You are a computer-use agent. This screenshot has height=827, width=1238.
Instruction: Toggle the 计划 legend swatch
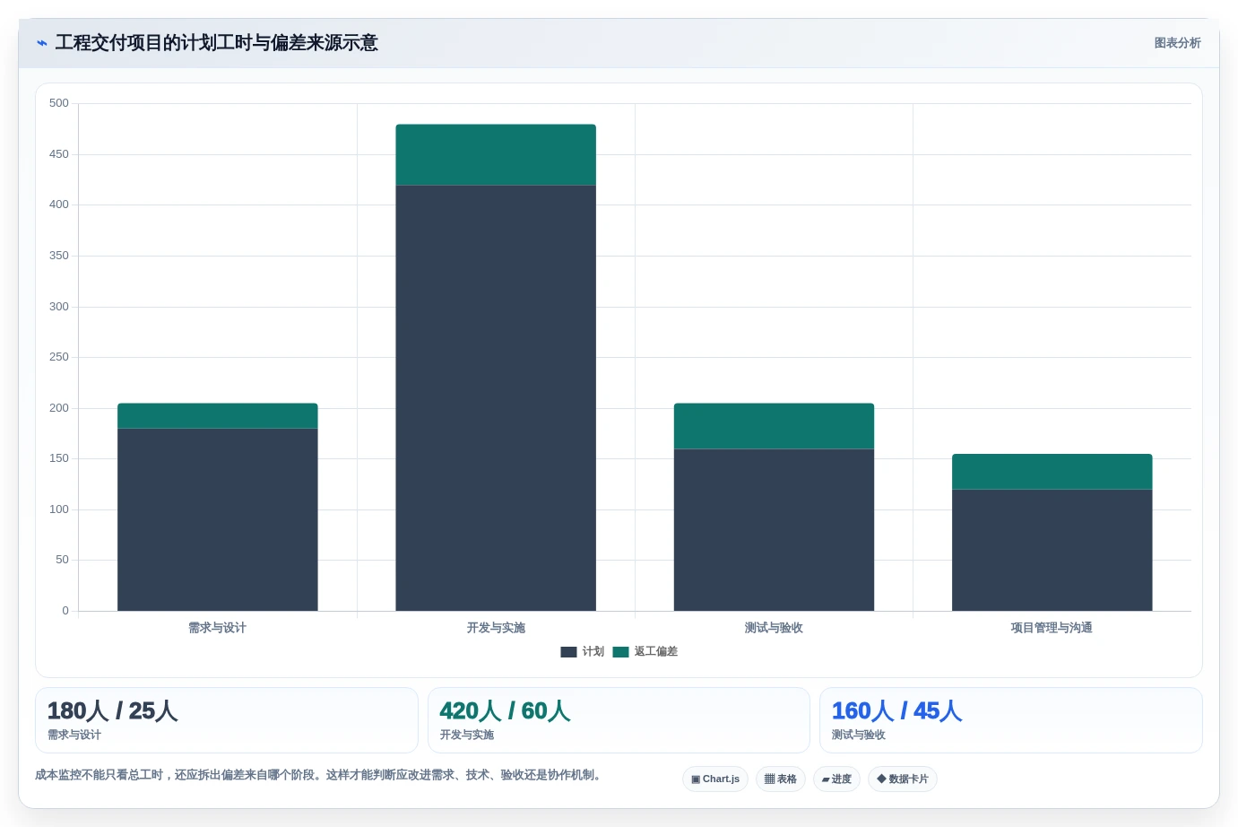(x=568, y=652)
